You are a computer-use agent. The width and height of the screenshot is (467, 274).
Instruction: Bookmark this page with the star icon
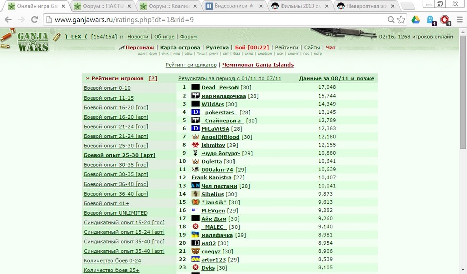pyautogui.click(x=401, y=20)
